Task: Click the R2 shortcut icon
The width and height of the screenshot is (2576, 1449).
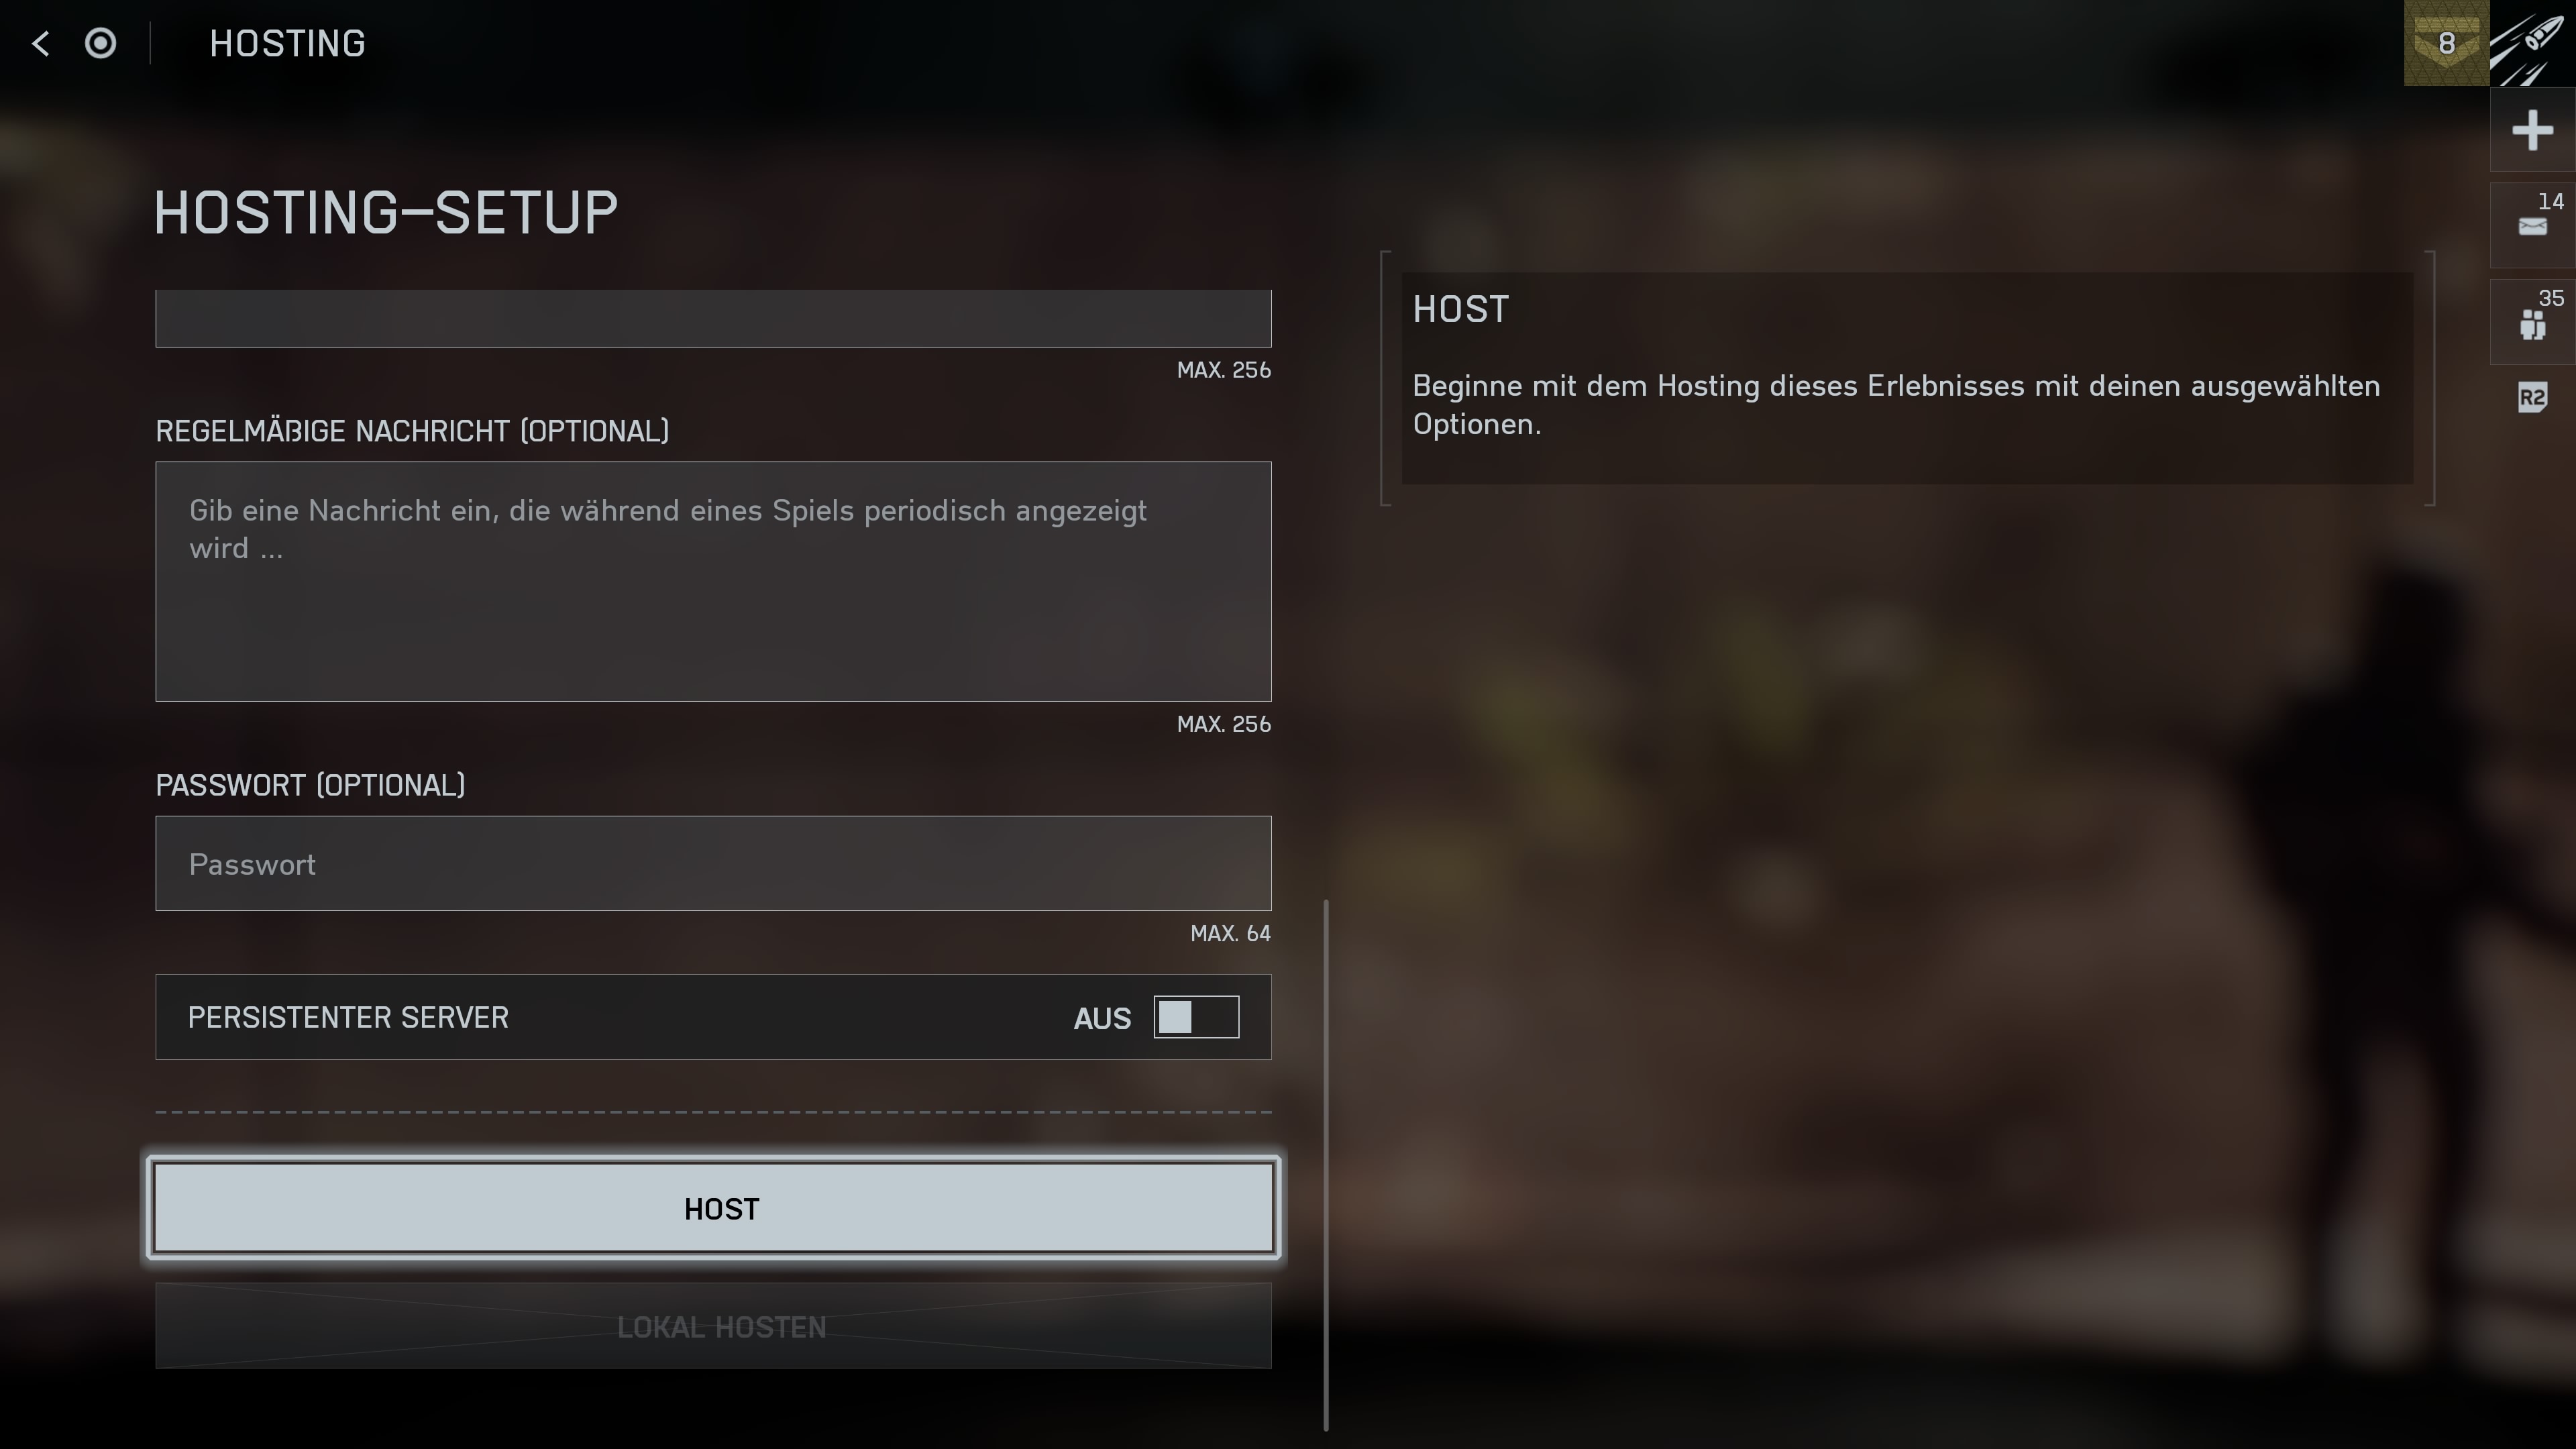Action: tap(2532, 399)
